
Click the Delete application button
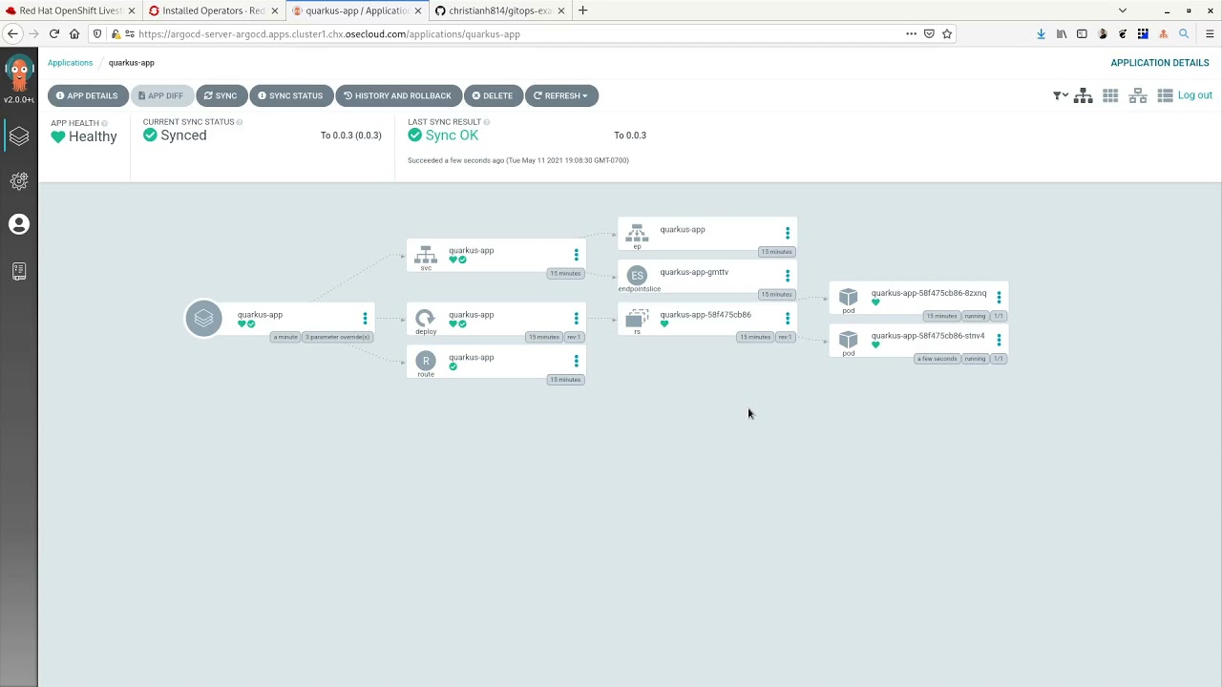(x=493, y=95)
